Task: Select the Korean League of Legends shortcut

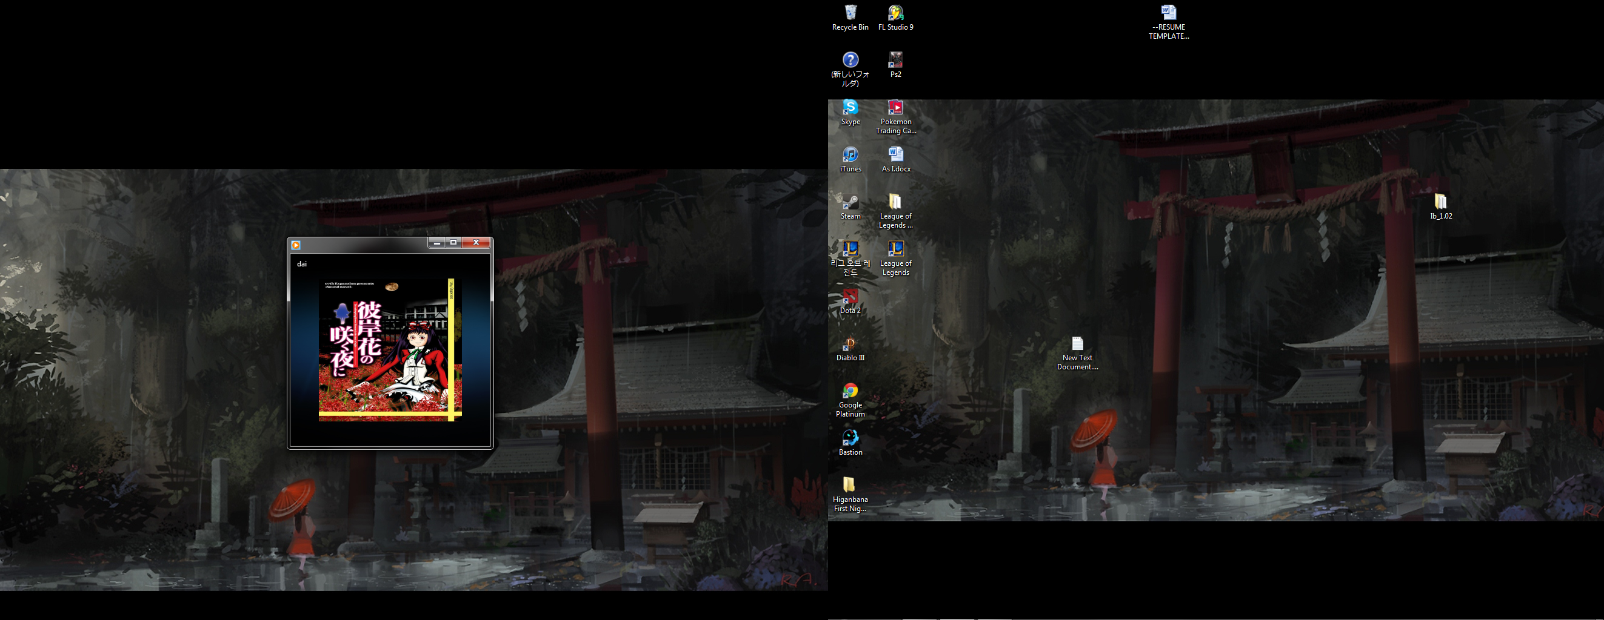Action: [x=850, y=258]
